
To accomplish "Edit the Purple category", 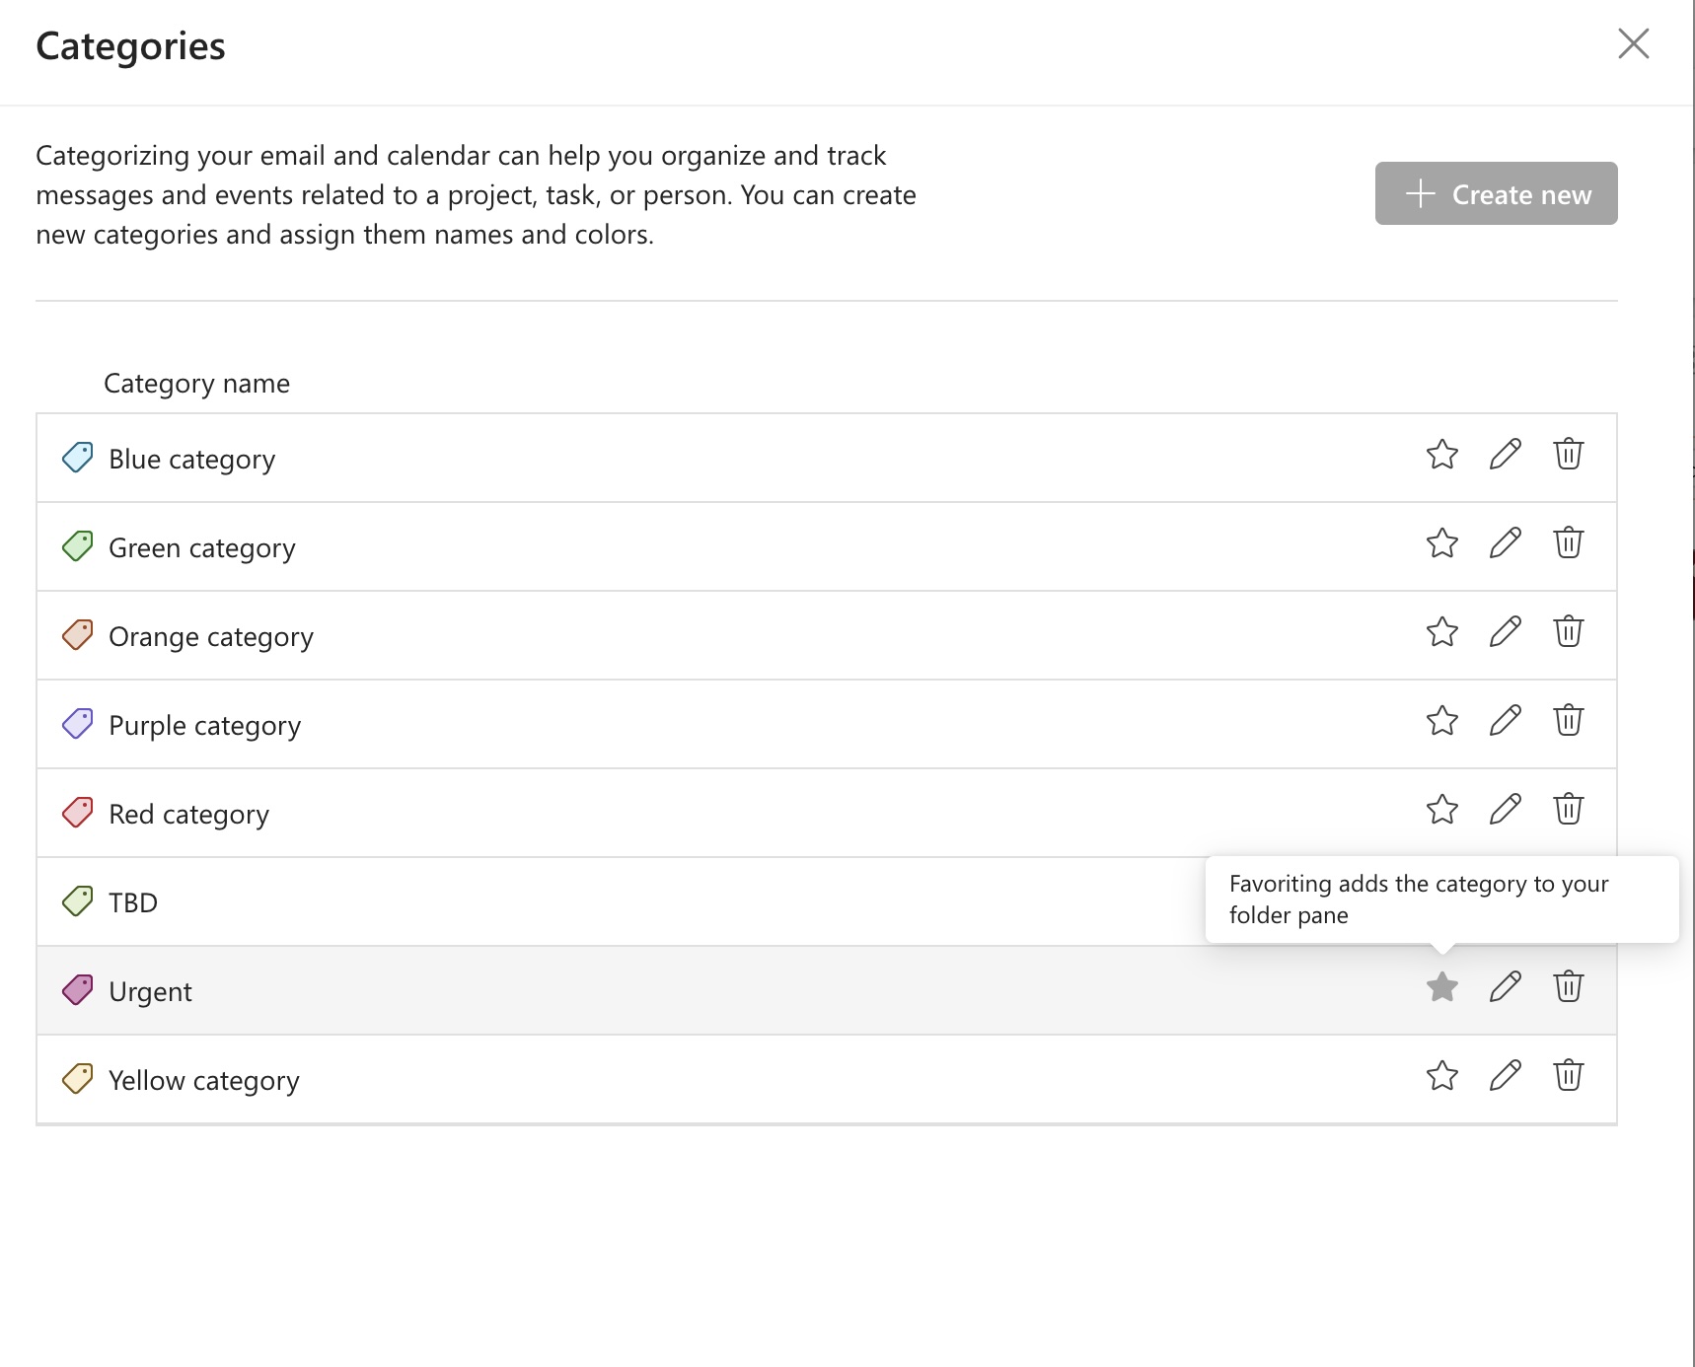I will (x=1505, y=721).
